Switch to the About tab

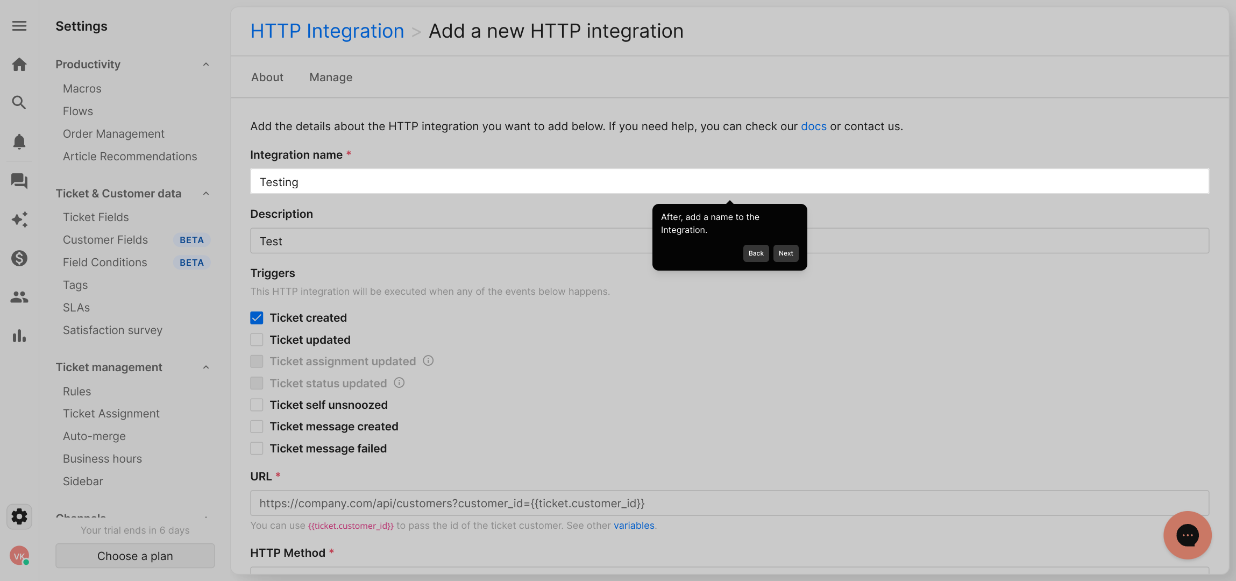(267, 77)
